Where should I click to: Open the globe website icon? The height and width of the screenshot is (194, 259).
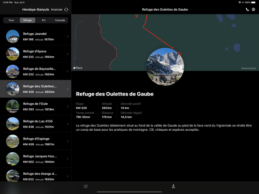[253, 9]
